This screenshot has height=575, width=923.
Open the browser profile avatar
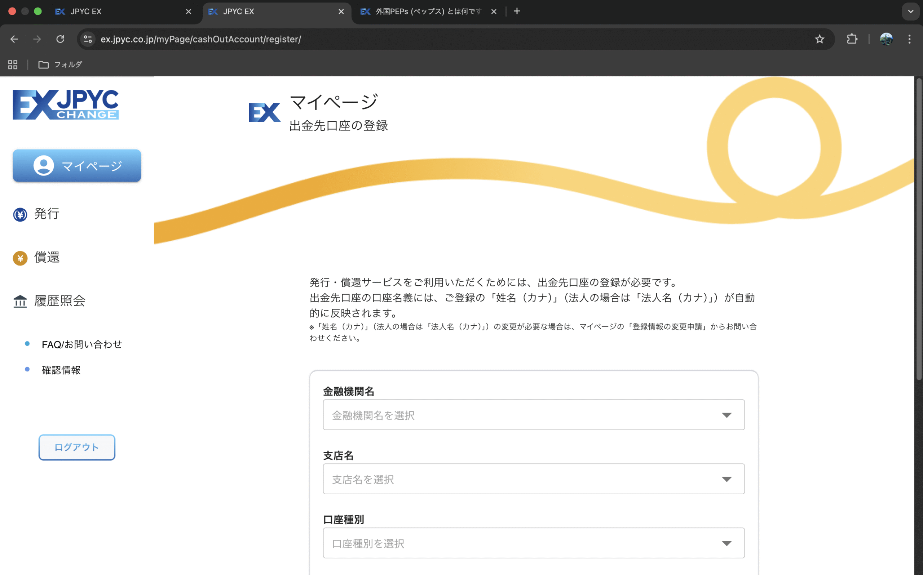coord(886,39)
